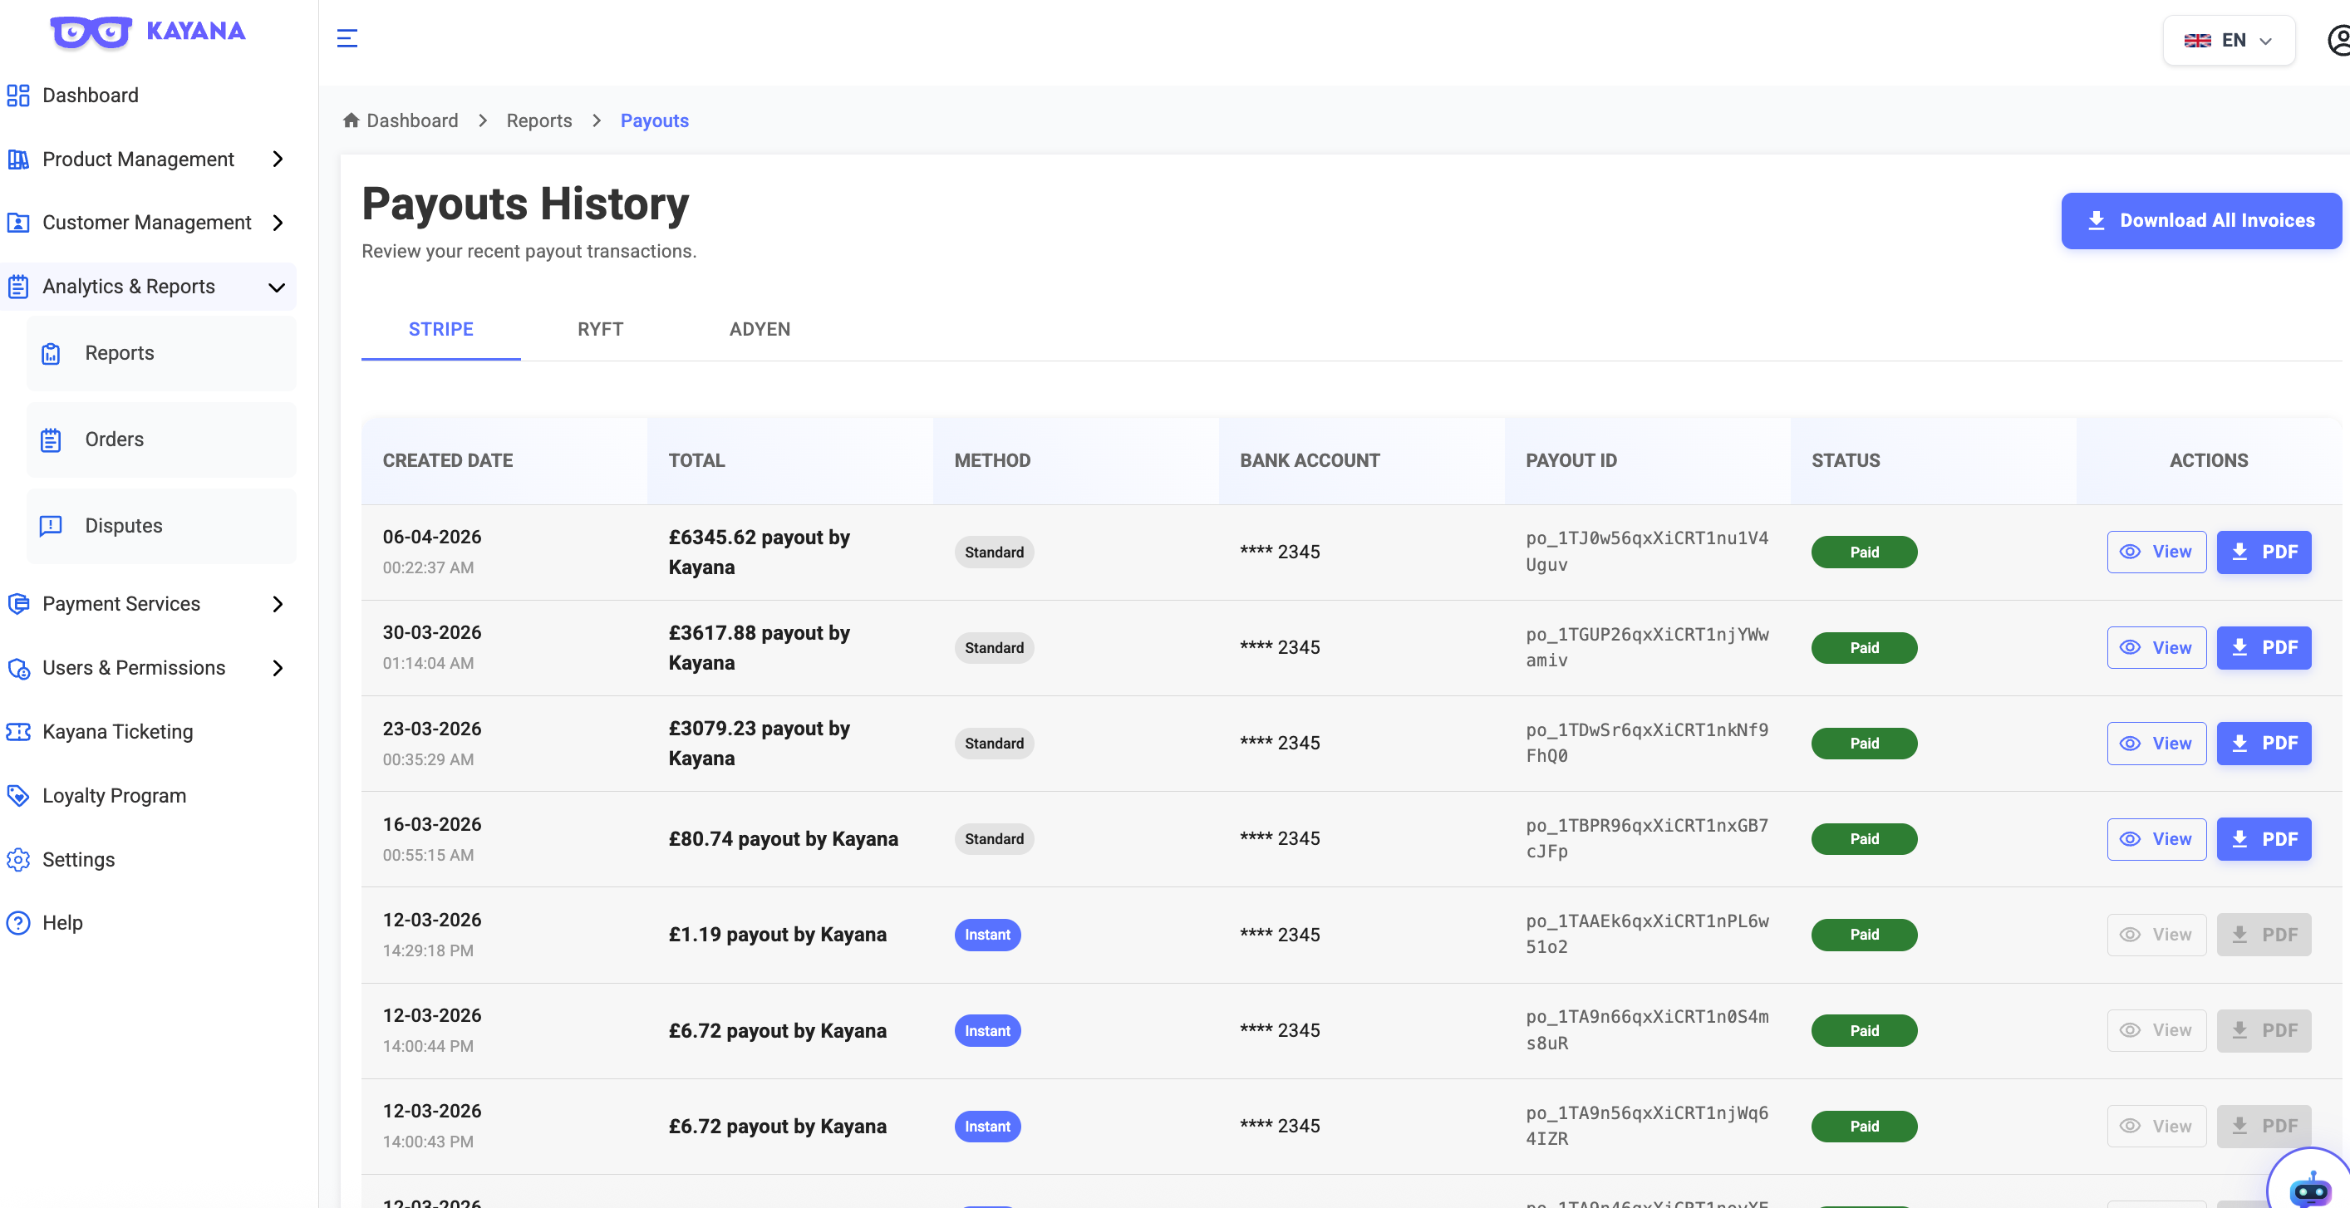The image size is (2350, 1208).
Task: Open the user profile icon
Action: (x=2338, y=40)
